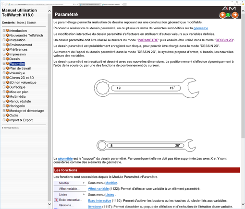Image resolution: width=245 pixels, height=209 pixels.
Task: Expand the Impression tree node
Action: [4, 54]
